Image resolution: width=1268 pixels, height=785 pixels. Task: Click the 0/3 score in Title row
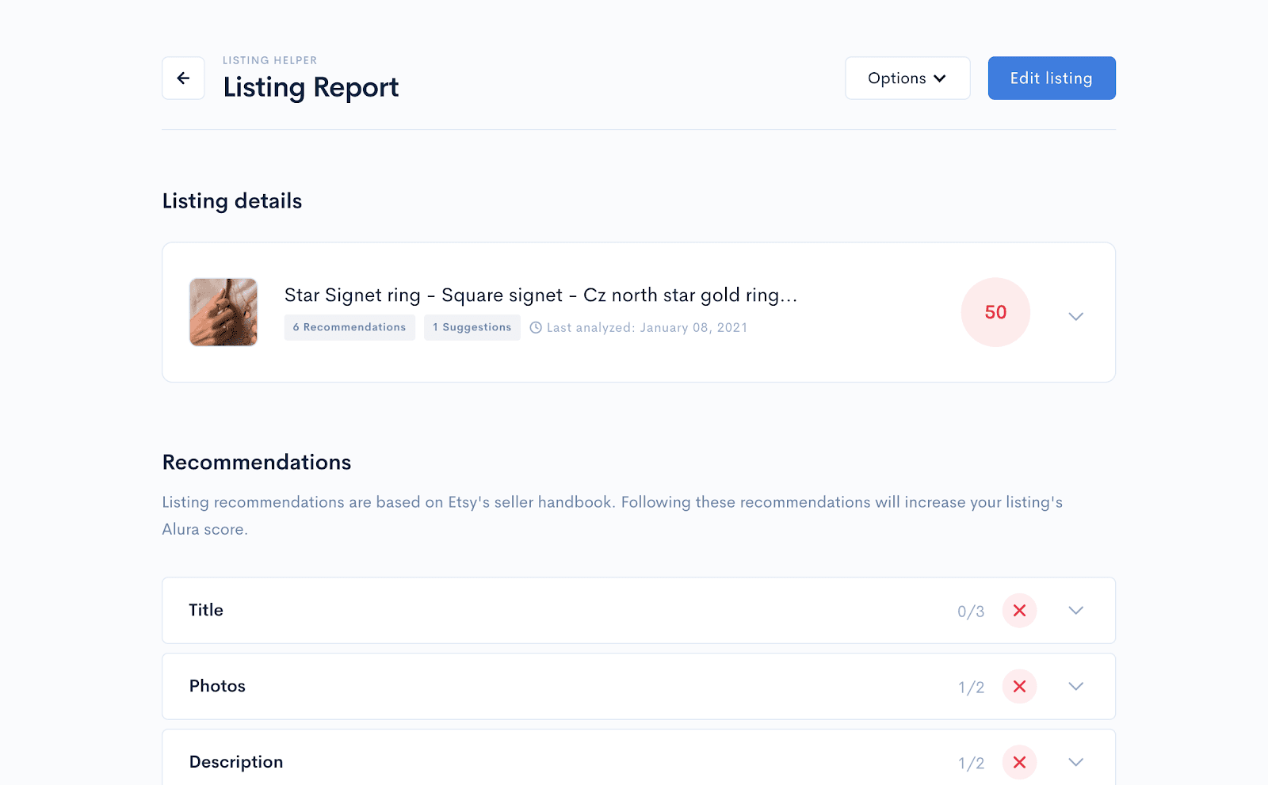[x=971, y=612]
